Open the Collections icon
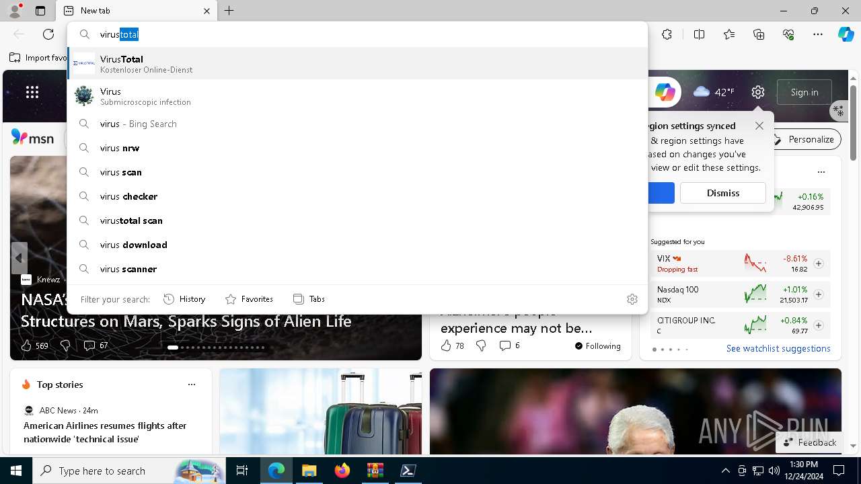The image size is (861, 484). (759, 34)
